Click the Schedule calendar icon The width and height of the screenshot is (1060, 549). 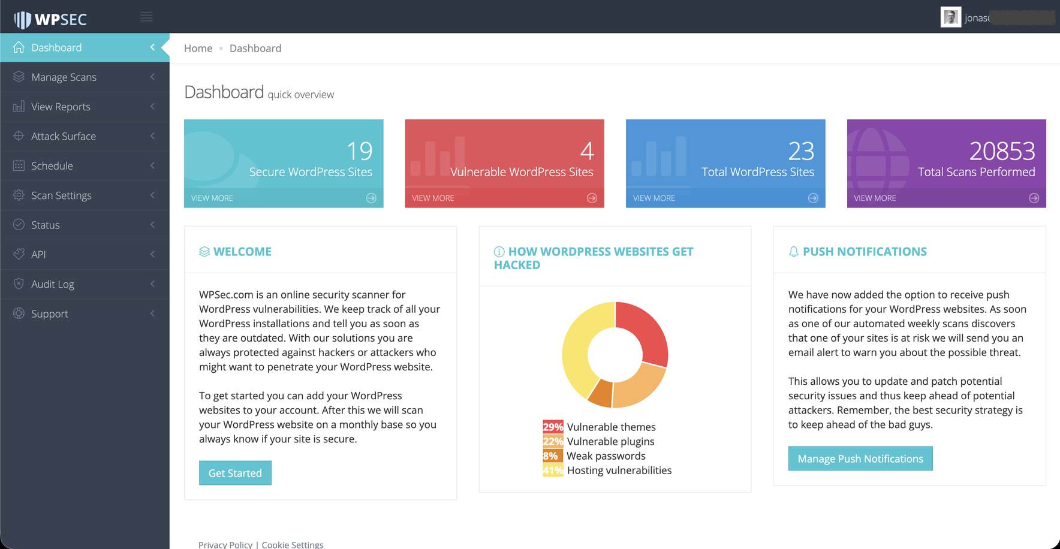coord(19,165)
